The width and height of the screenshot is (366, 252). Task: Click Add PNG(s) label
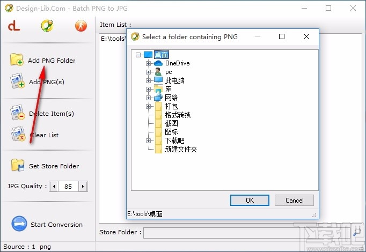47,82
